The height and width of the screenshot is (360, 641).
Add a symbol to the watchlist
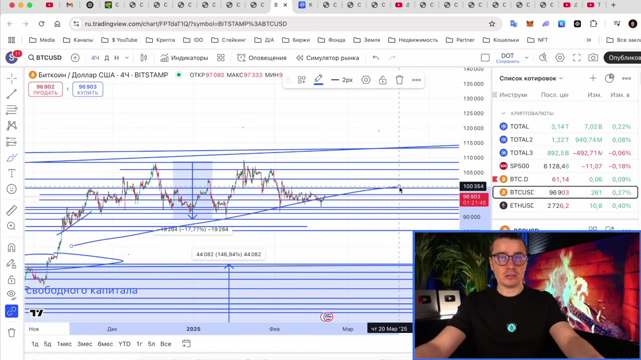click(x=593, y=78)
